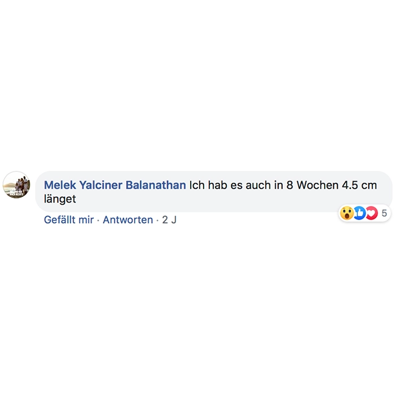Open Melek Yalciner Balanathan's profile link

point(115,185)
